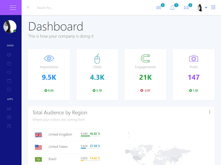Click the United Kingdom progress bar
The image size is (221, 165).
(90, 136)
